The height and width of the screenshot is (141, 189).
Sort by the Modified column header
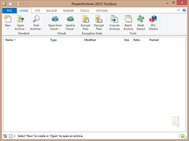point(90,40)
